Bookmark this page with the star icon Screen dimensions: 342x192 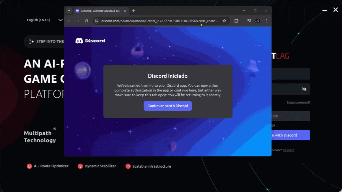(x=224, y=21)
